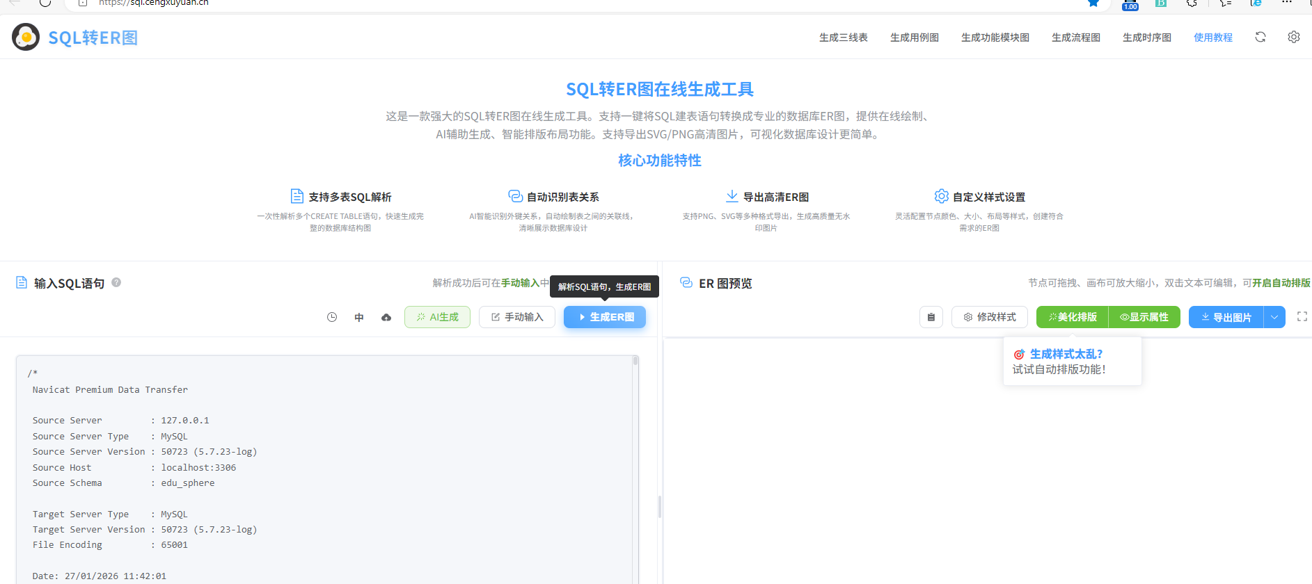
Task: Click the download icon of 导出高清ER图
Action: pos(732,196)
